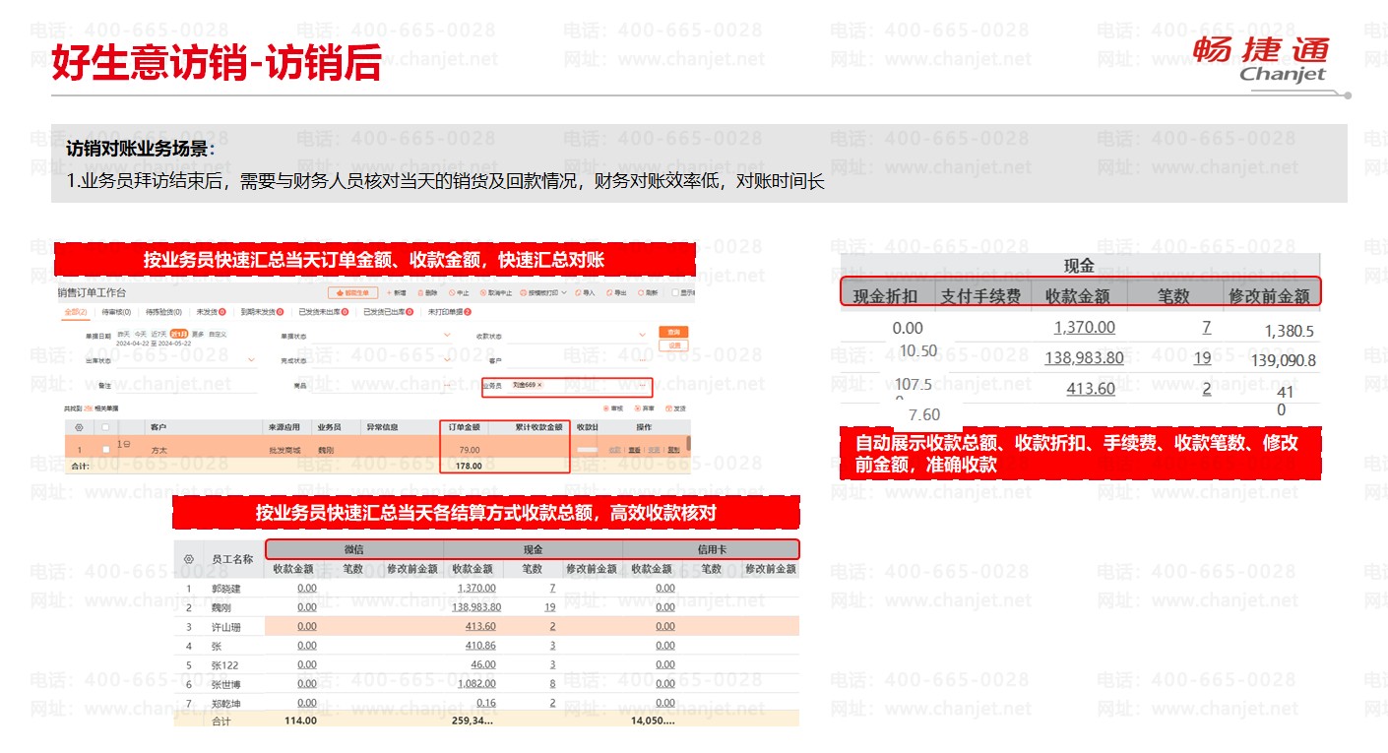The width and height of the screenshot is (1388, 753).
Task: Open the order table column settings gear
Action: (79, 427)
